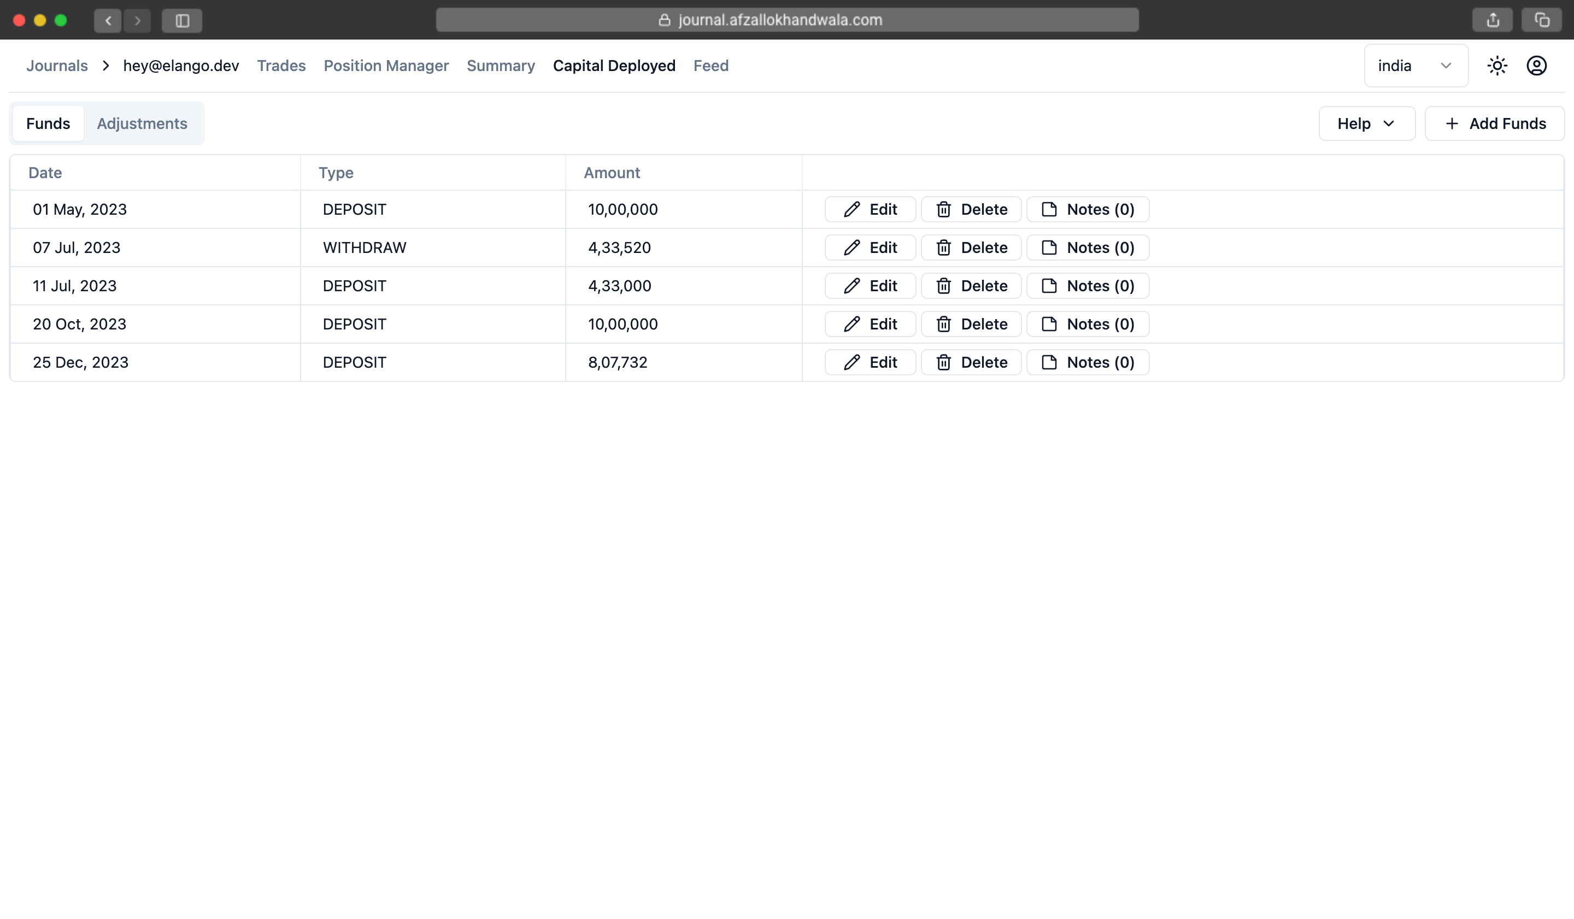Screen dimensions: 1574x919
Task: Open the Journals breadcrumb link
Action: 57,66
